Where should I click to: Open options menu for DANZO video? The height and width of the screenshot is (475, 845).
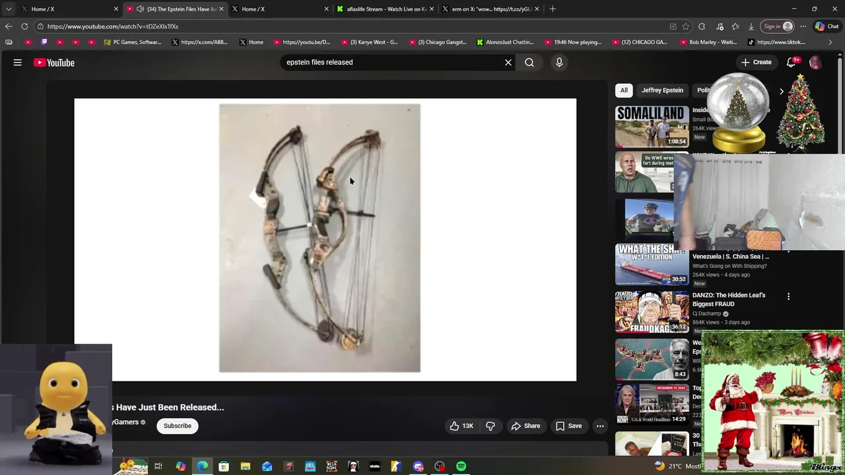click(x=788, y=297)
